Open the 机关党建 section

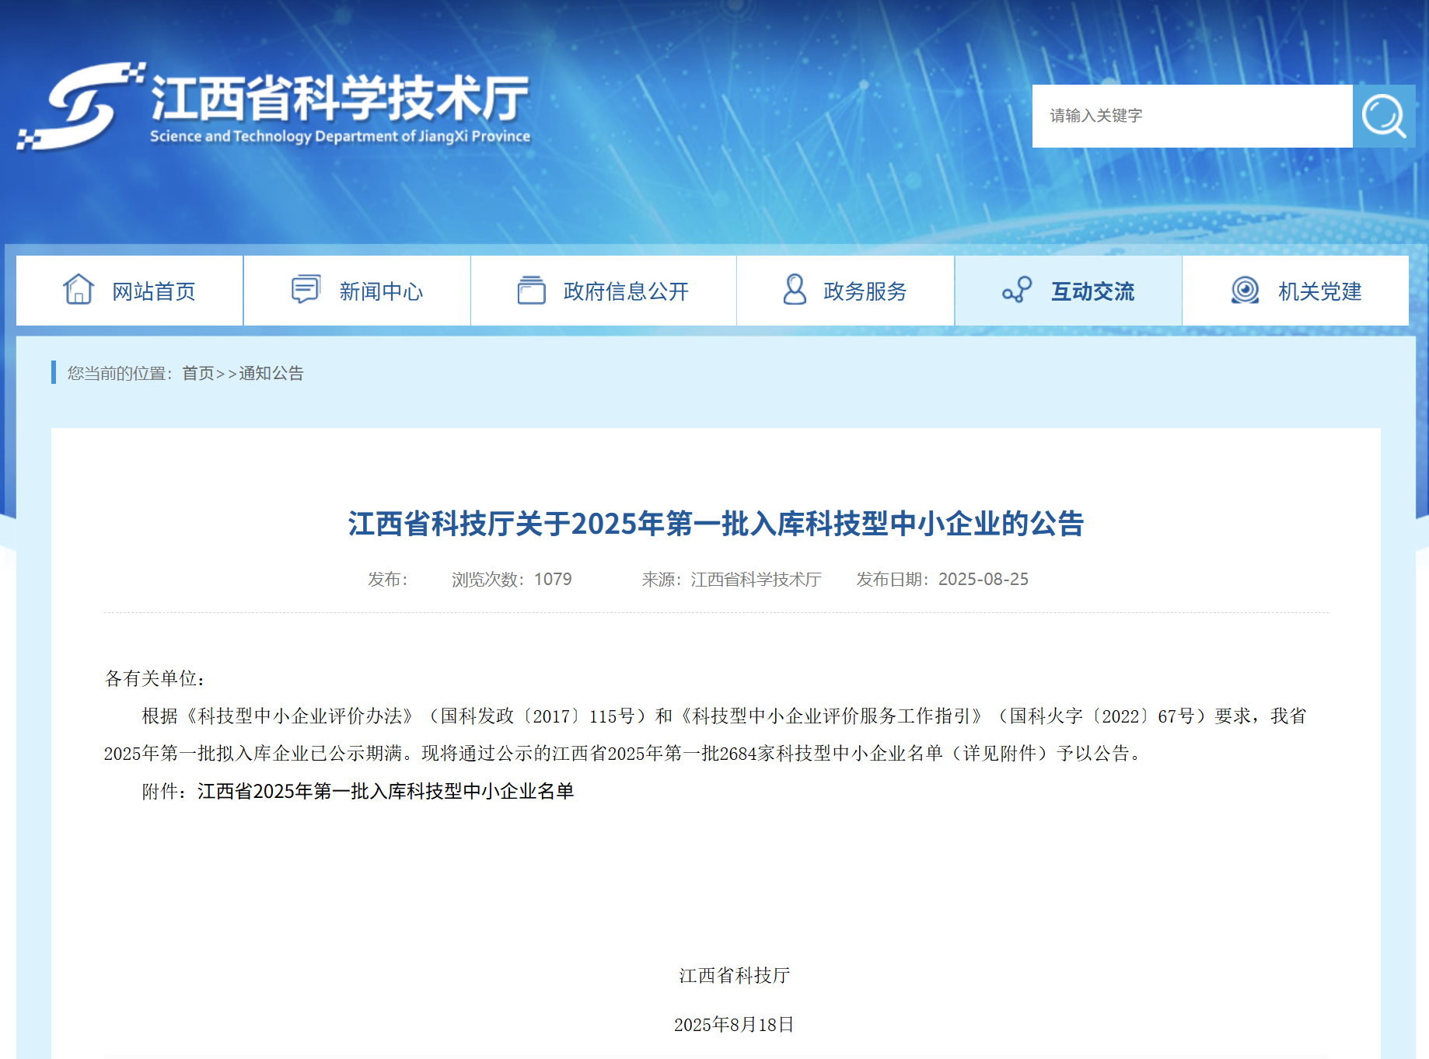[1319, 290]
